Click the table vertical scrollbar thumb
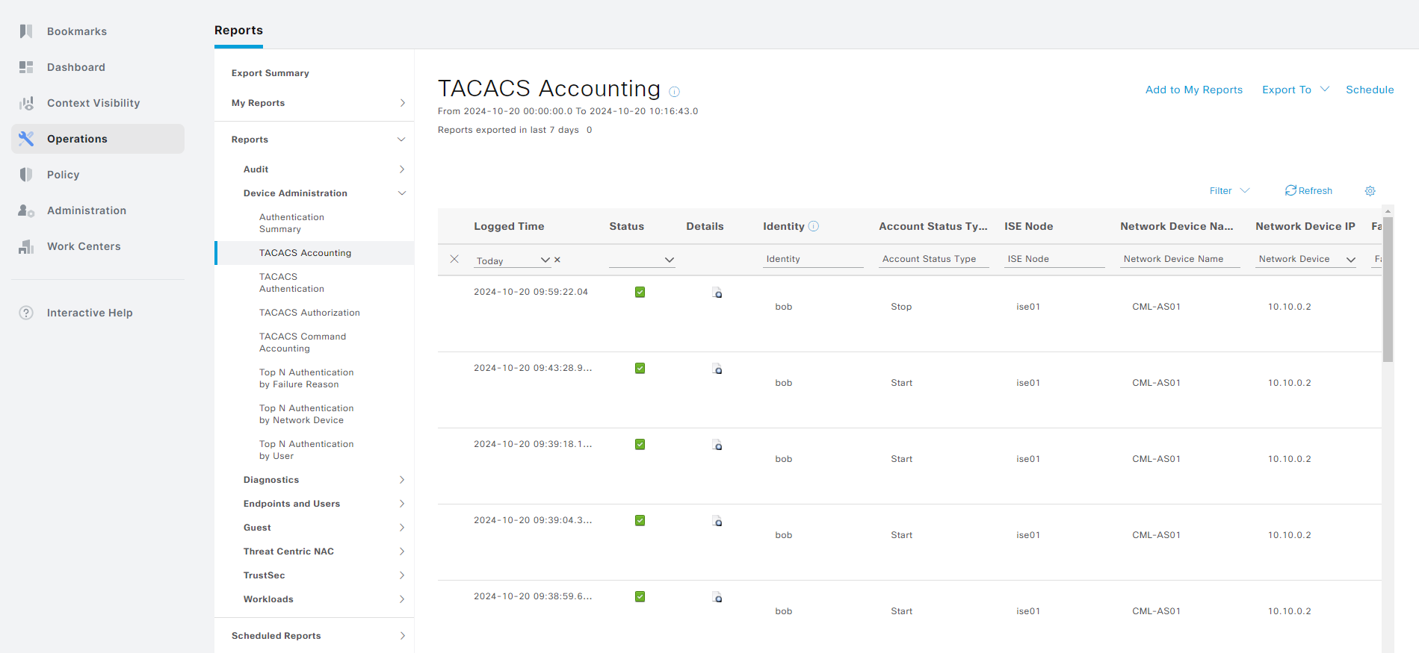The height and width of the screenshot is (653, 1419). click(1388, 290)
